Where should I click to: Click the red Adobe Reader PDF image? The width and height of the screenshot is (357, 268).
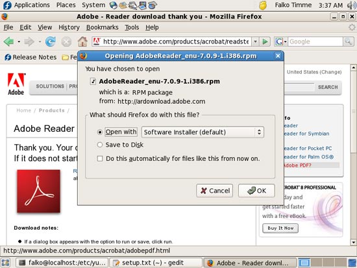click(38, 191)
